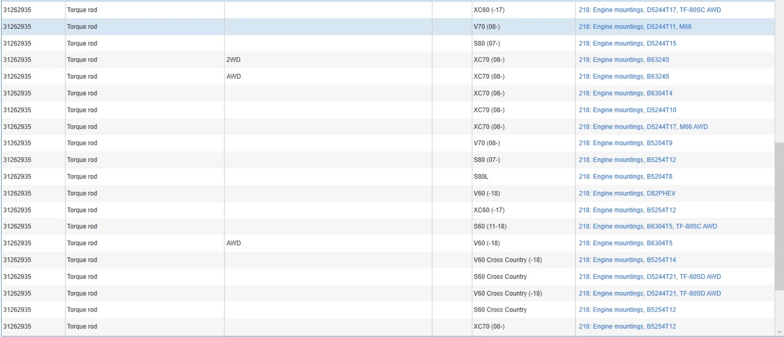Open B6324S engine mountings link in AWD row

(x=624, y=77)
